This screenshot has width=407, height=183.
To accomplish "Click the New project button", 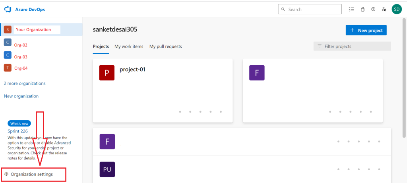I will tap(366, 30).
